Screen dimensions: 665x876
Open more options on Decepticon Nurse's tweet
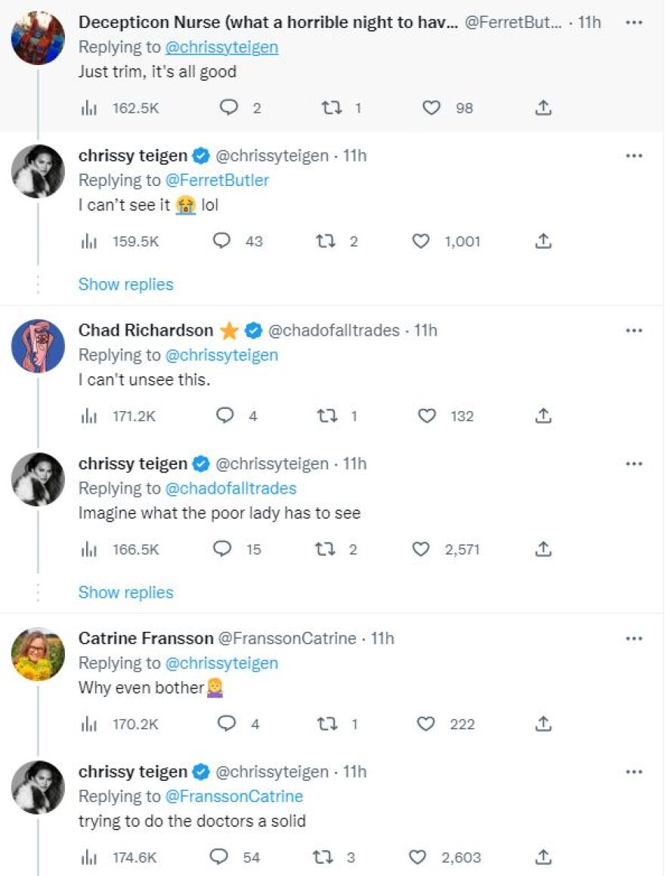click(x=634, y=23)
